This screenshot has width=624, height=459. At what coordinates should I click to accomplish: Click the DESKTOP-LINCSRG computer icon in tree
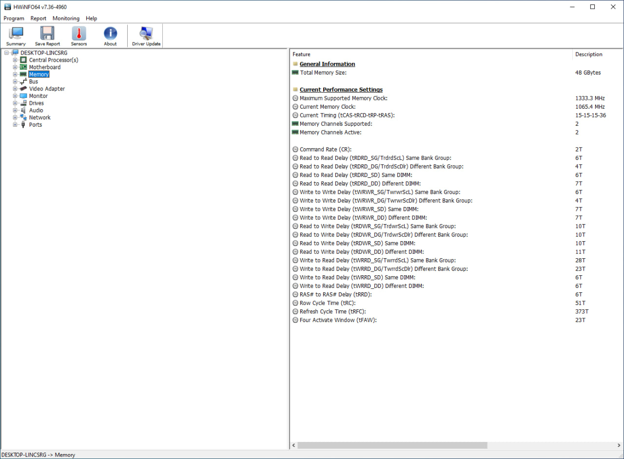pyautogui.click(x=15, y=53)
